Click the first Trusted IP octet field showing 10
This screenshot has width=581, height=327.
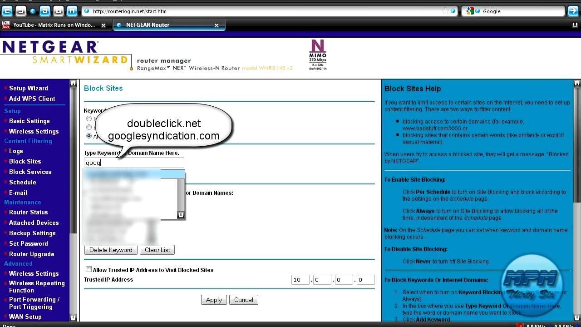(x=300, y=280)
